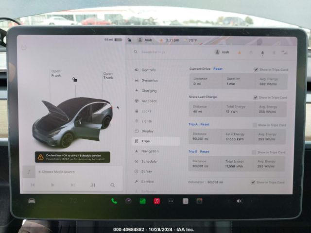Toggle Current Drive Show in Trips Card
Image resolution: width=311 pixels, height=233 pixels.
point(256,69)
